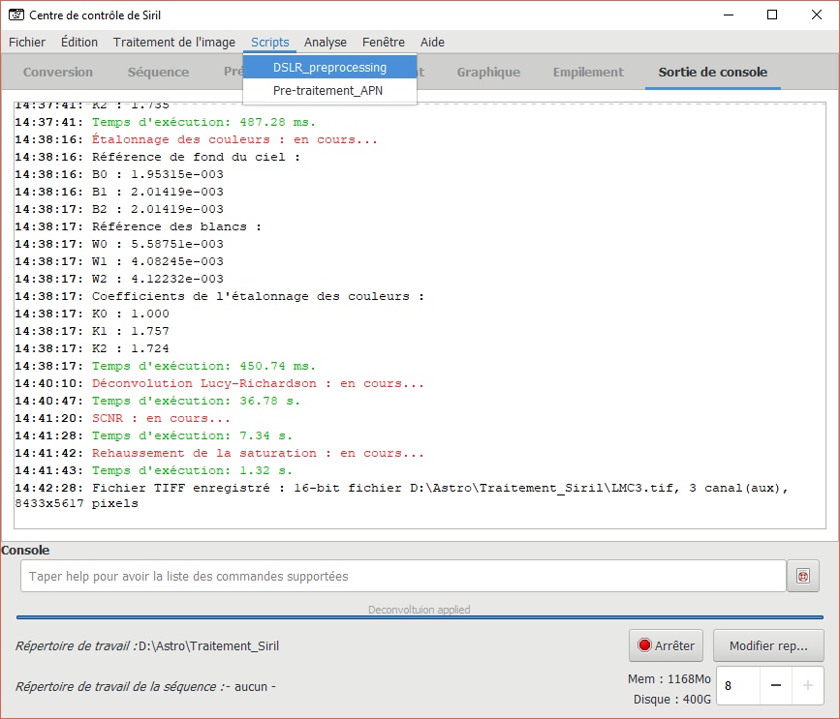Select the Sortie de console tab
The image size is (840, 719).
712,73
